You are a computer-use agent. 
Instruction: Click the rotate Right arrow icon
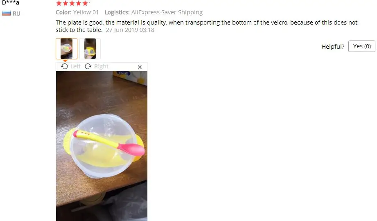[x=88, y=66]
